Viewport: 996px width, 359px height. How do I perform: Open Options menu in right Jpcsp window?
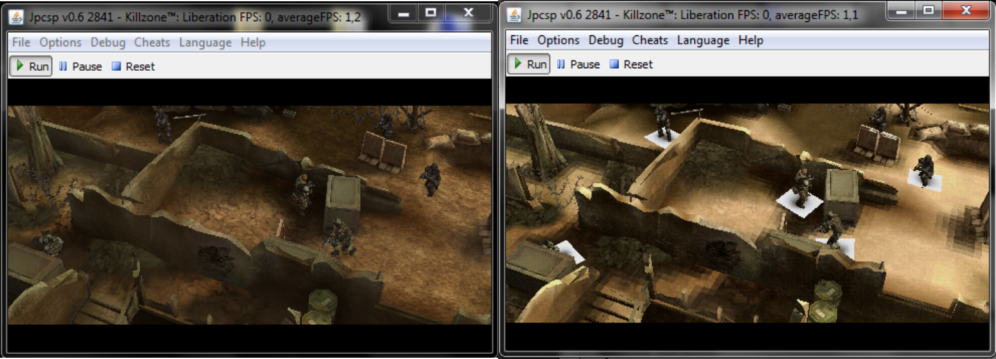point(559,40)
